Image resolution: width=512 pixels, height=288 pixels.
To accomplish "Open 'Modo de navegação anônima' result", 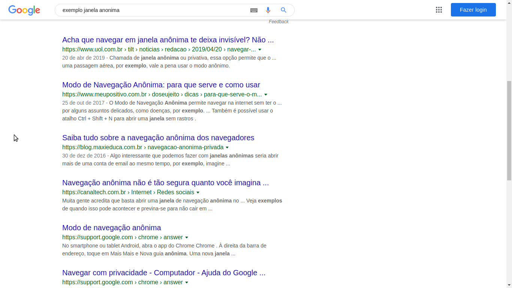I will coord(112,228).
